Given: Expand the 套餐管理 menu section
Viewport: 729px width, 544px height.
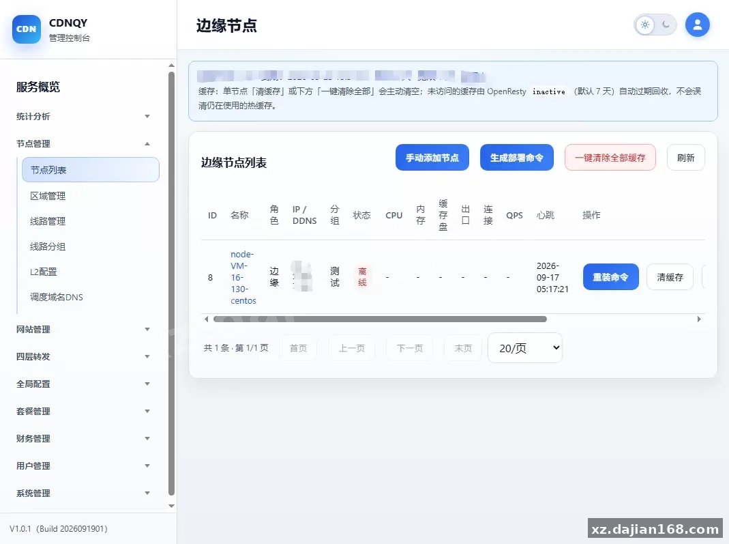Looking at the screenshot, I should tap(83, 412).
